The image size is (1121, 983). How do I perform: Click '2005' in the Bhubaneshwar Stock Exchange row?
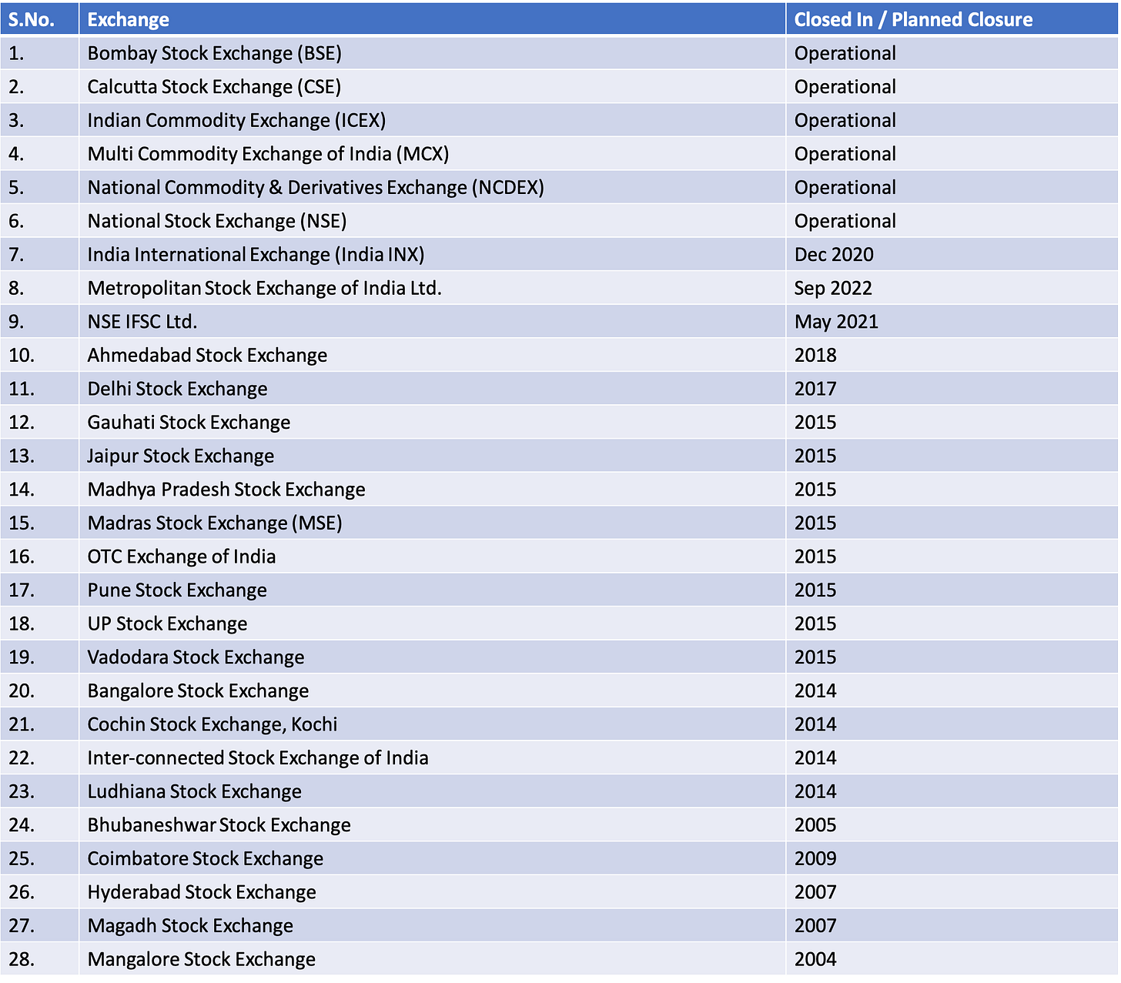(815, 824)
